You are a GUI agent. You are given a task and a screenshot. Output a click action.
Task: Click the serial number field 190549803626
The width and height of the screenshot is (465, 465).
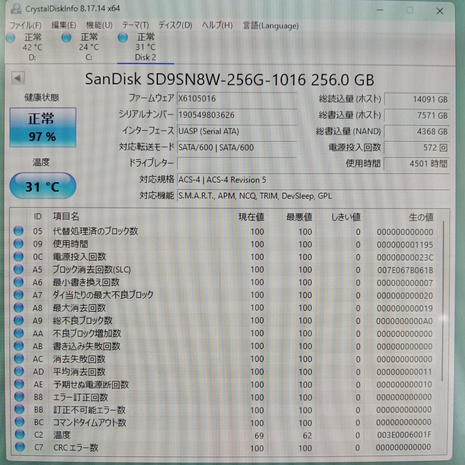tap(237, 115)
